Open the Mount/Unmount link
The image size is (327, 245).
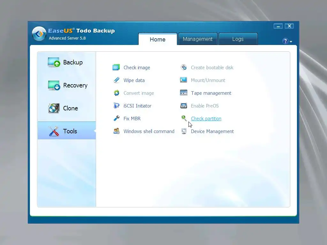click(208, 80)
